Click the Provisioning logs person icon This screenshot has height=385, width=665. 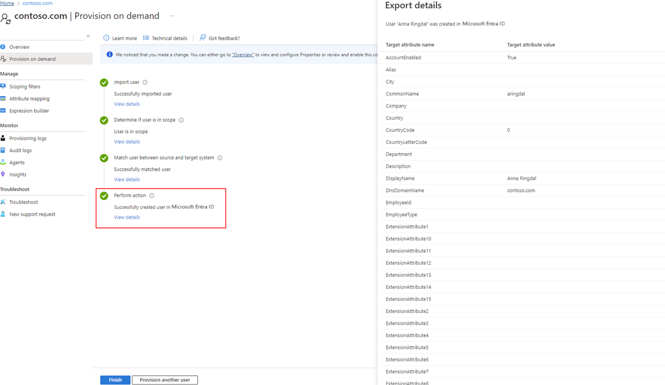[x=3, y=138]
